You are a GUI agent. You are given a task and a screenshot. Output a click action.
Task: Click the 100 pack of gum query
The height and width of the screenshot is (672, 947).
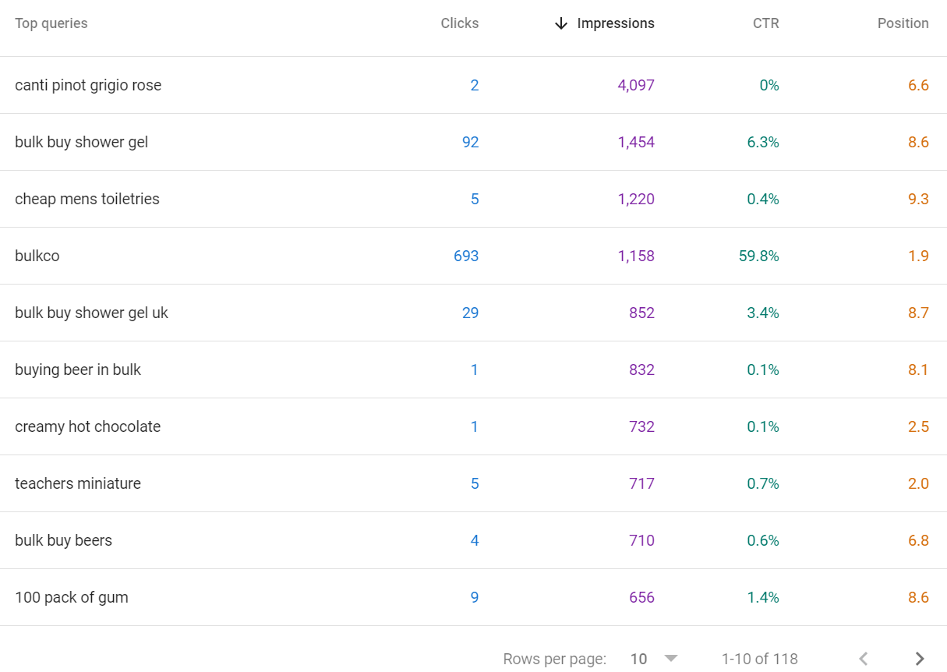72,597
